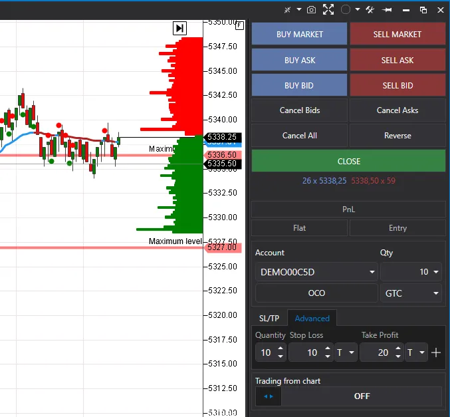
Task: Click the bid quote 26 x 5338,25
Action: 324,181
